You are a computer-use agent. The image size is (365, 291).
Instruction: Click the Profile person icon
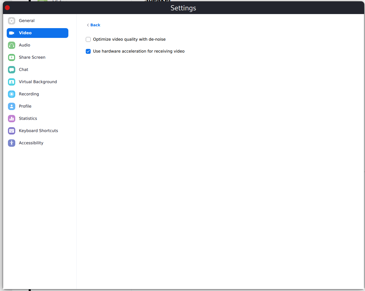click(x=12, y=106)
